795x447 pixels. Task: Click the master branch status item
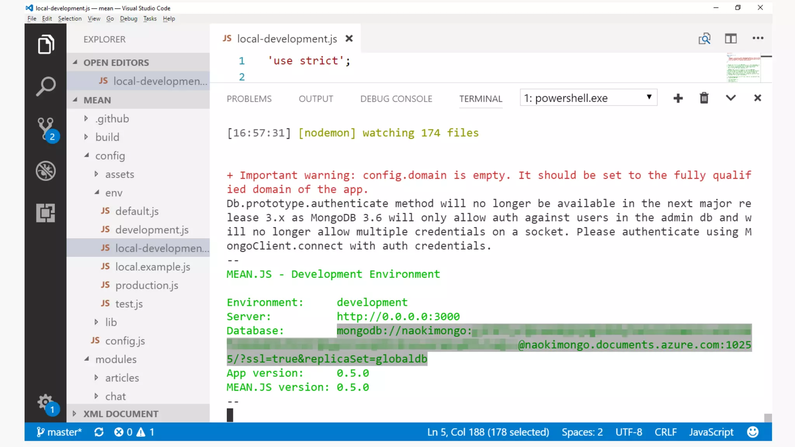(x=59, y=432)
